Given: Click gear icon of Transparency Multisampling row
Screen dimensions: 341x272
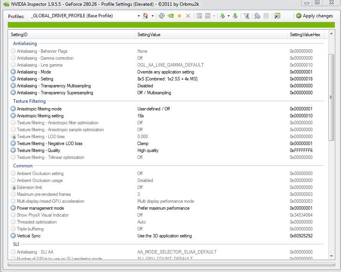Looking at the screenshot, I should (x=13, y=86).
